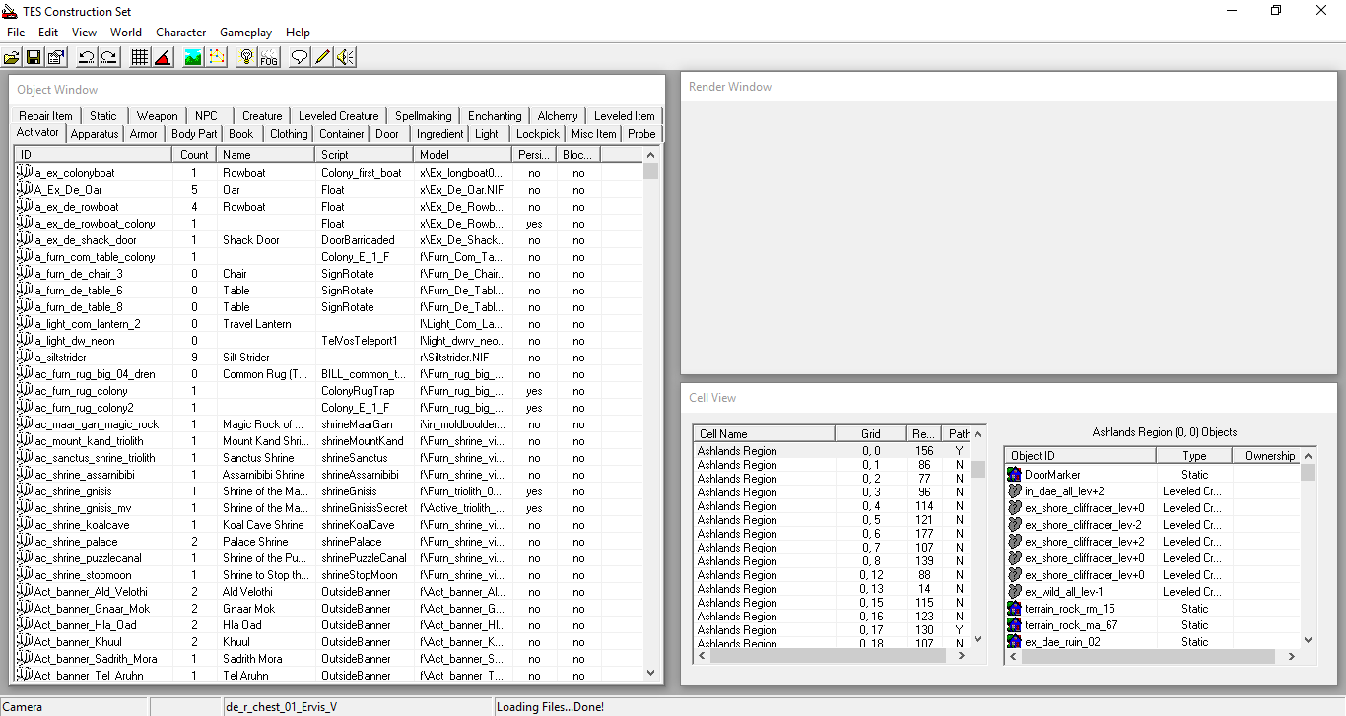Click the cell objects list vertical scroll thumb
1346x716 pixels.
click(1309, 473)
